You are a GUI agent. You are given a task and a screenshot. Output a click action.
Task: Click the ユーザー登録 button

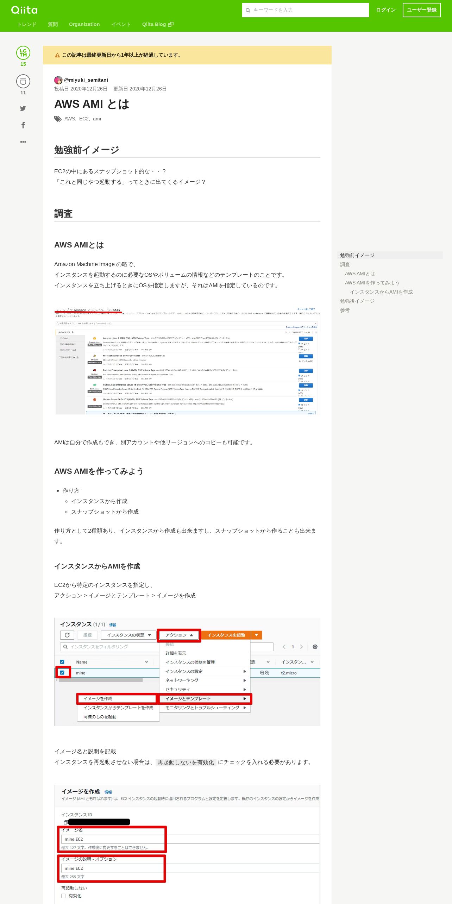(421, 10)
